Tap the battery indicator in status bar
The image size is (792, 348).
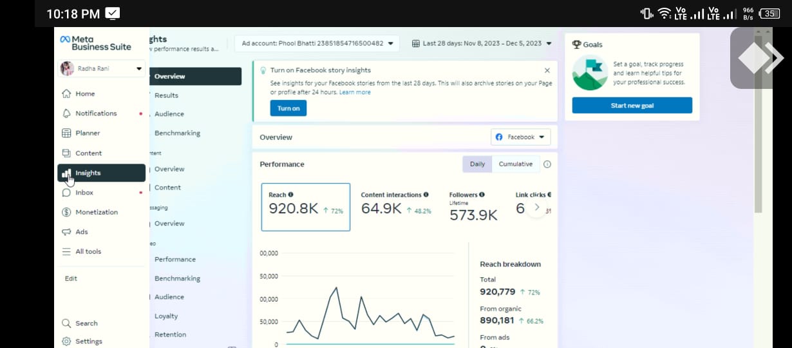769,14
